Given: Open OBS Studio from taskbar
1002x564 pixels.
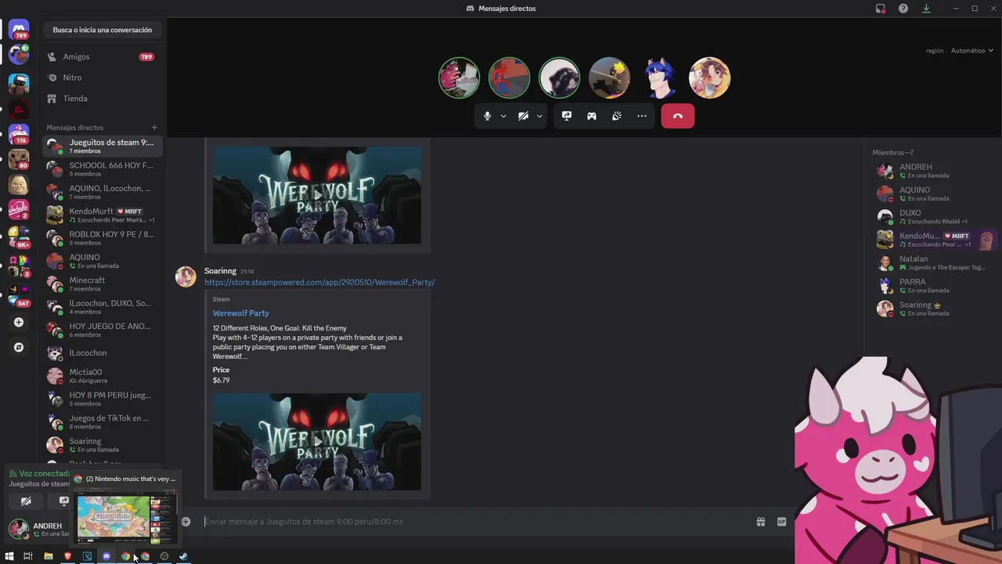Looking at the screenshot, I should 164,556.
